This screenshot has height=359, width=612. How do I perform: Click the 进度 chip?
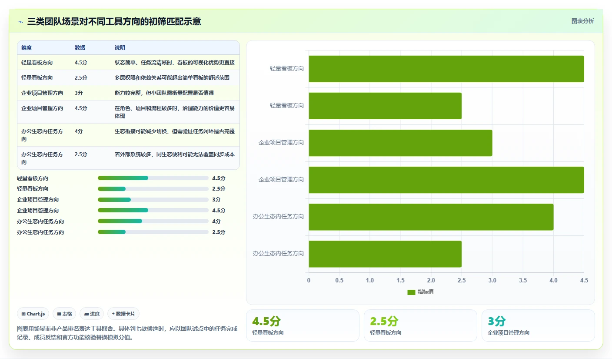point(92,314)
